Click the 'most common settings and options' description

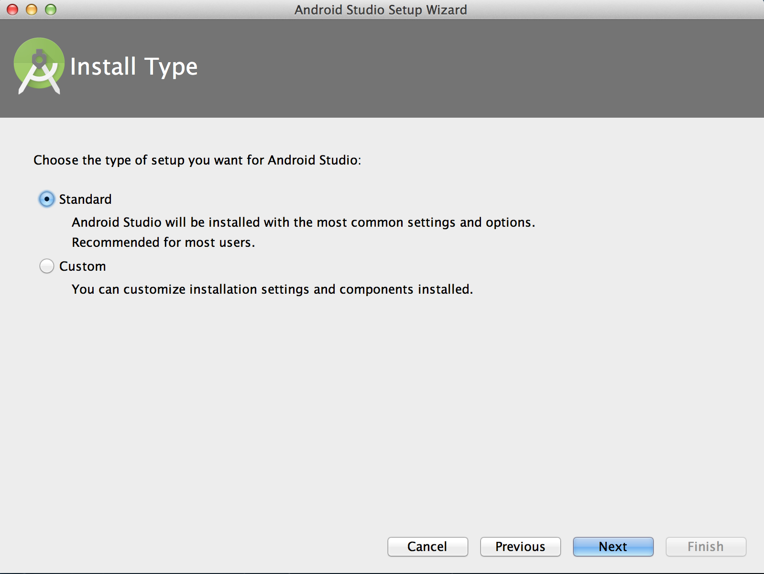[303, 222]
